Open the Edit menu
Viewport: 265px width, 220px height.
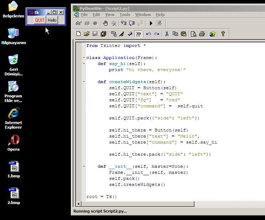point(96,15)
